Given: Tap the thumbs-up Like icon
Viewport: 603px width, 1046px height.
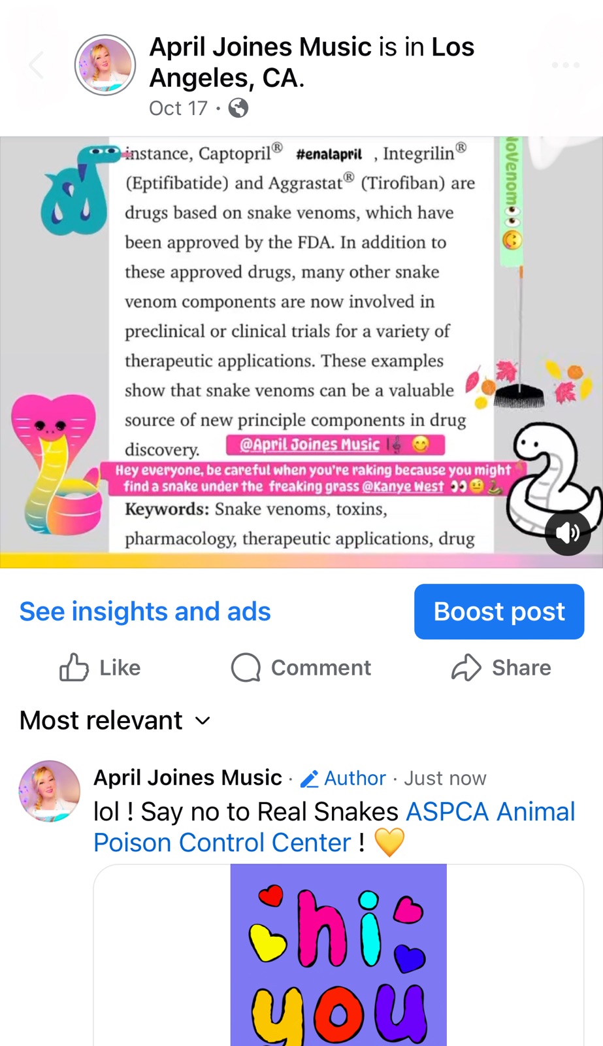Looking at the screenshot, I should point(74,667).
